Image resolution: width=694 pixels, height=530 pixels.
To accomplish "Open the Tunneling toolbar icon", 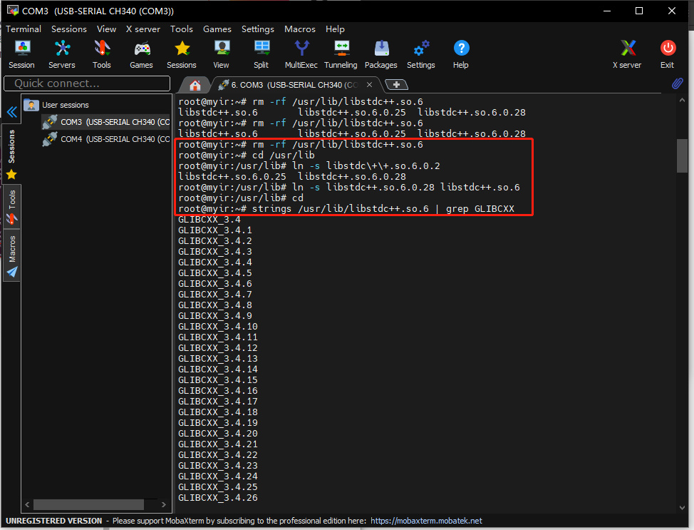I will pyautogui.click(x=341, y=54).
